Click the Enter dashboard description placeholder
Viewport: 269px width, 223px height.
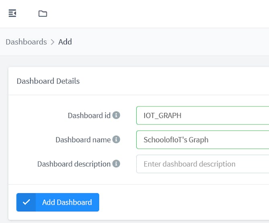pyautogui.click(x=189, y=164)
